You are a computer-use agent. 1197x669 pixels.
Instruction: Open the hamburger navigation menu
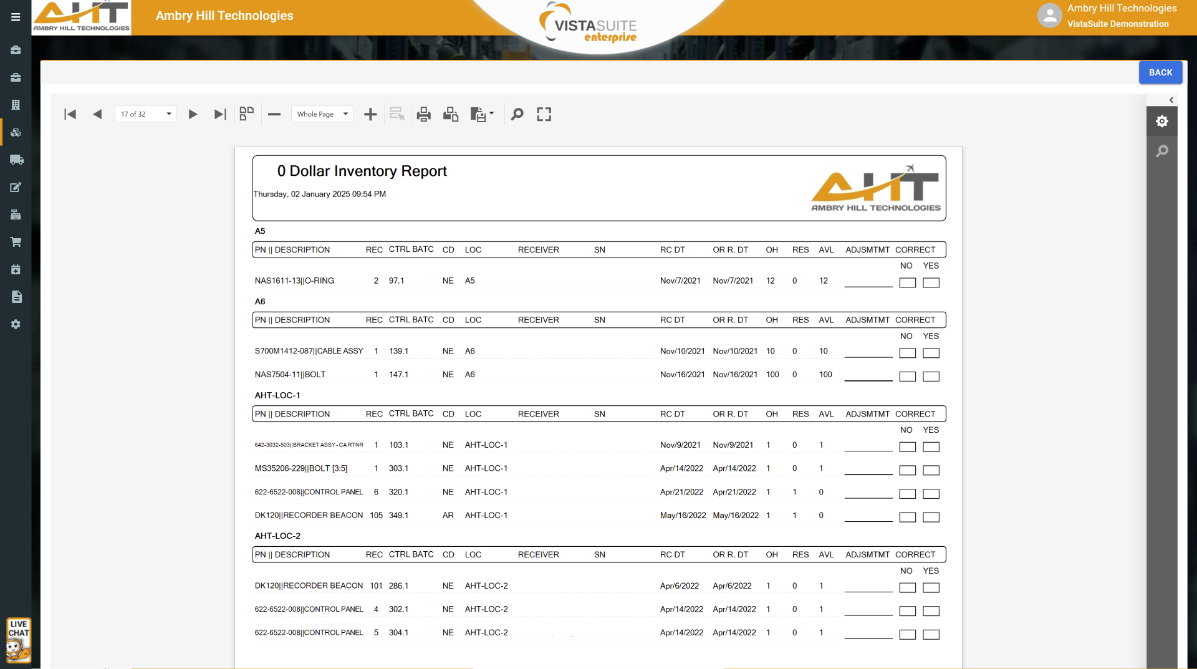(16, 17)
